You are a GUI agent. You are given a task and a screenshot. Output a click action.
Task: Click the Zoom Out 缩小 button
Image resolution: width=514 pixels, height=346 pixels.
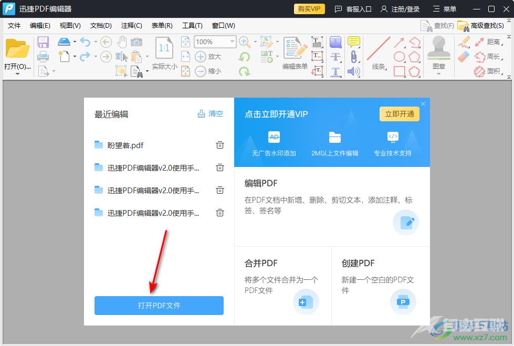(x=208, y=71)
